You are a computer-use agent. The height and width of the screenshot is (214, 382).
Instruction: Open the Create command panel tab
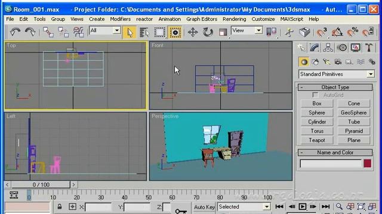click(x=301, y=48)
